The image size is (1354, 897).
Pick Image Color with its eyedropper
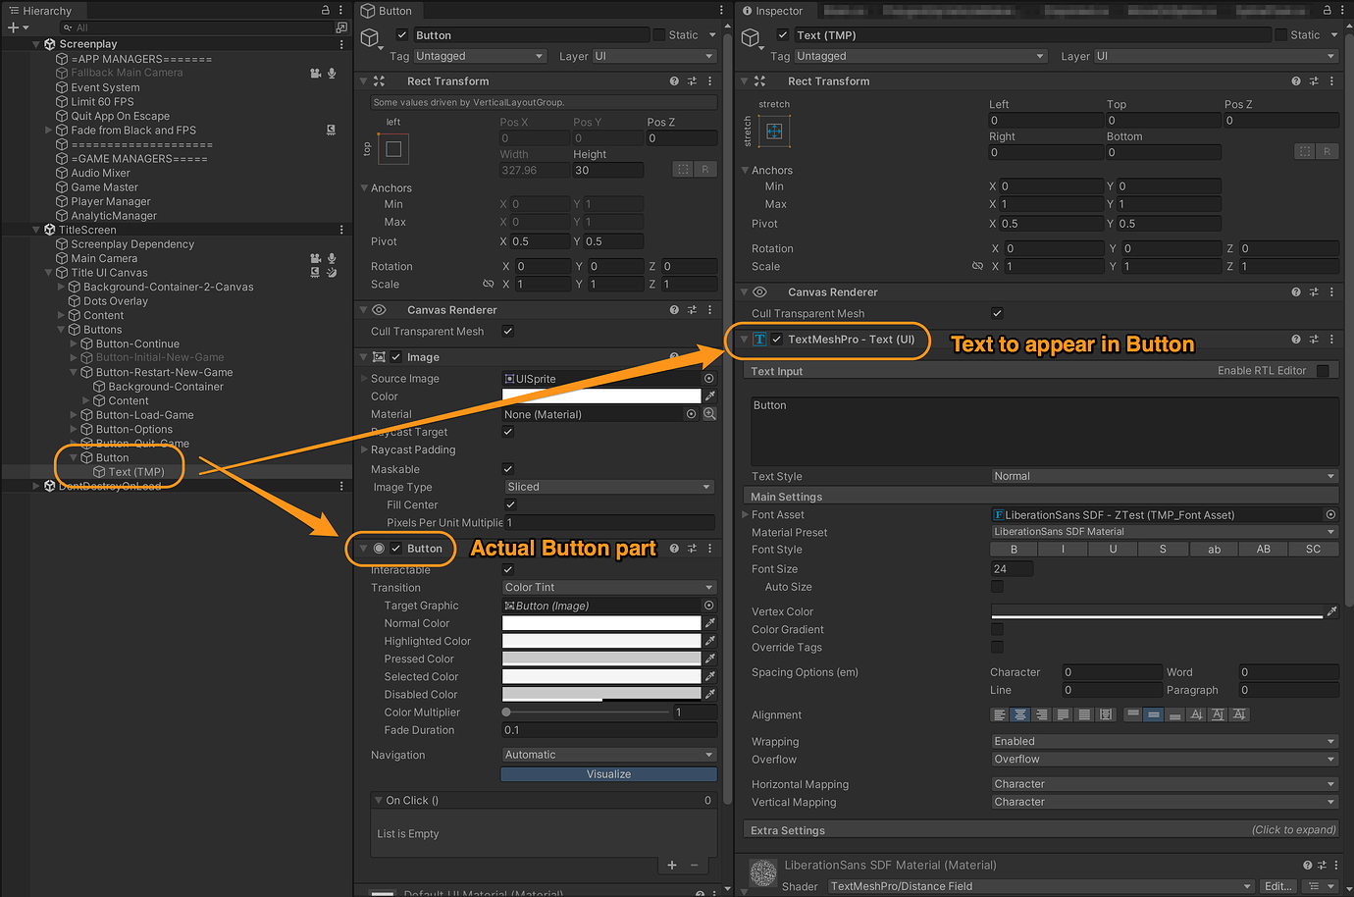(x=710, y=396)
